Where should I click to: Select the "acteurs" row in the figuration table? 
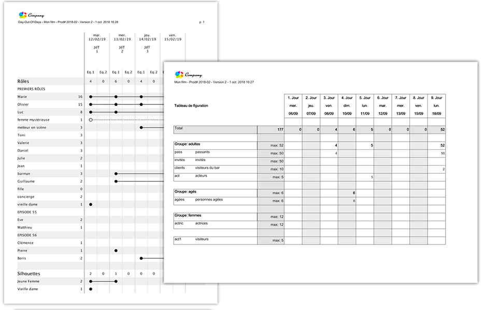click(309, 177)
